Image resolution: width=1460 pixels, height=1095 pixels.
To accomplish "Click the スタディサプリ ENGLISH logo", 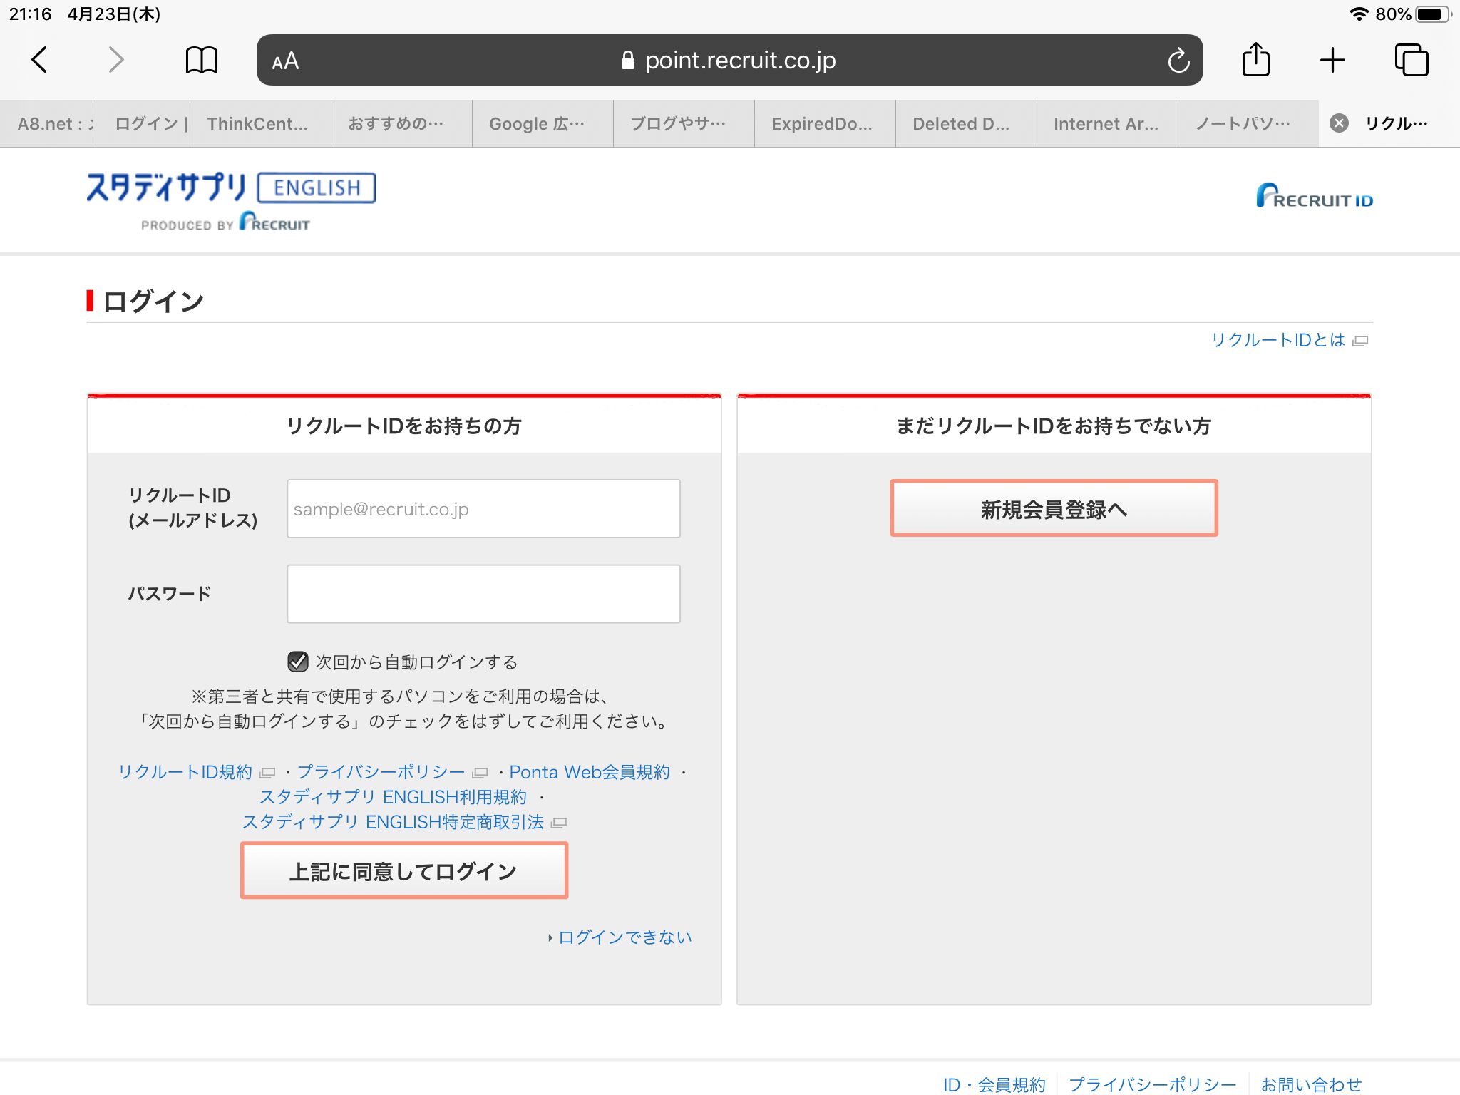I will (231, 200).
